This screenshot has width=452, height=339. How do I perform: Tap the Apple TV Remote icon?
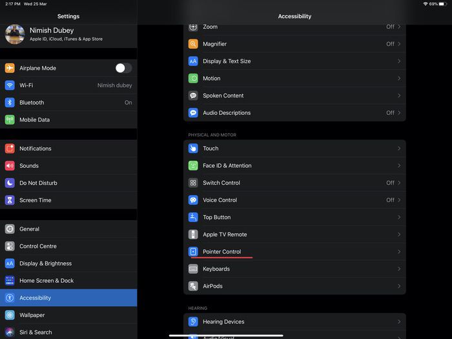(193, 234)
